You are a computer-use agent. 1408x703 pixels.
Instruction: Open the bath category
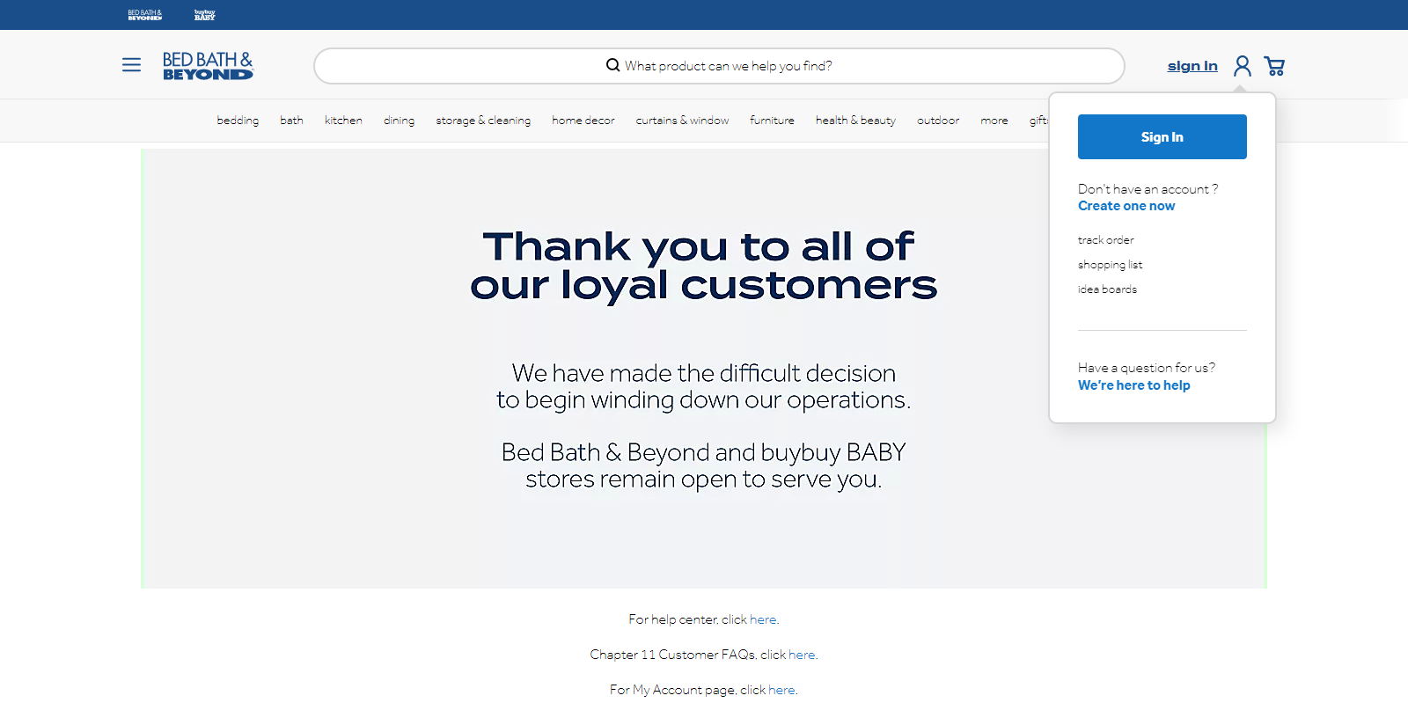click(291, 121)
